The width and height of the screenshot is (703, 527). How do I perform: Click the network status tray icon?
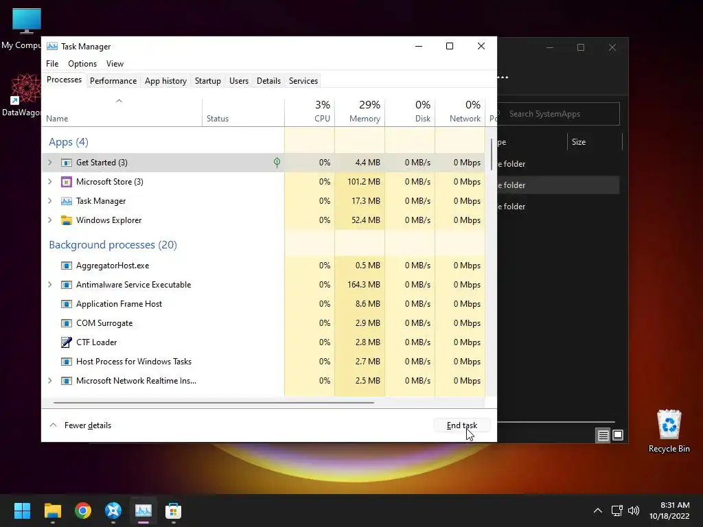[617, 511]
